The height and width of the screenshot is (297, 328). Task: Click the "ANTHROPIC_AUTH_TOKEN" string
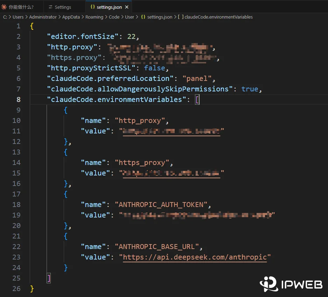click(161, 205)
